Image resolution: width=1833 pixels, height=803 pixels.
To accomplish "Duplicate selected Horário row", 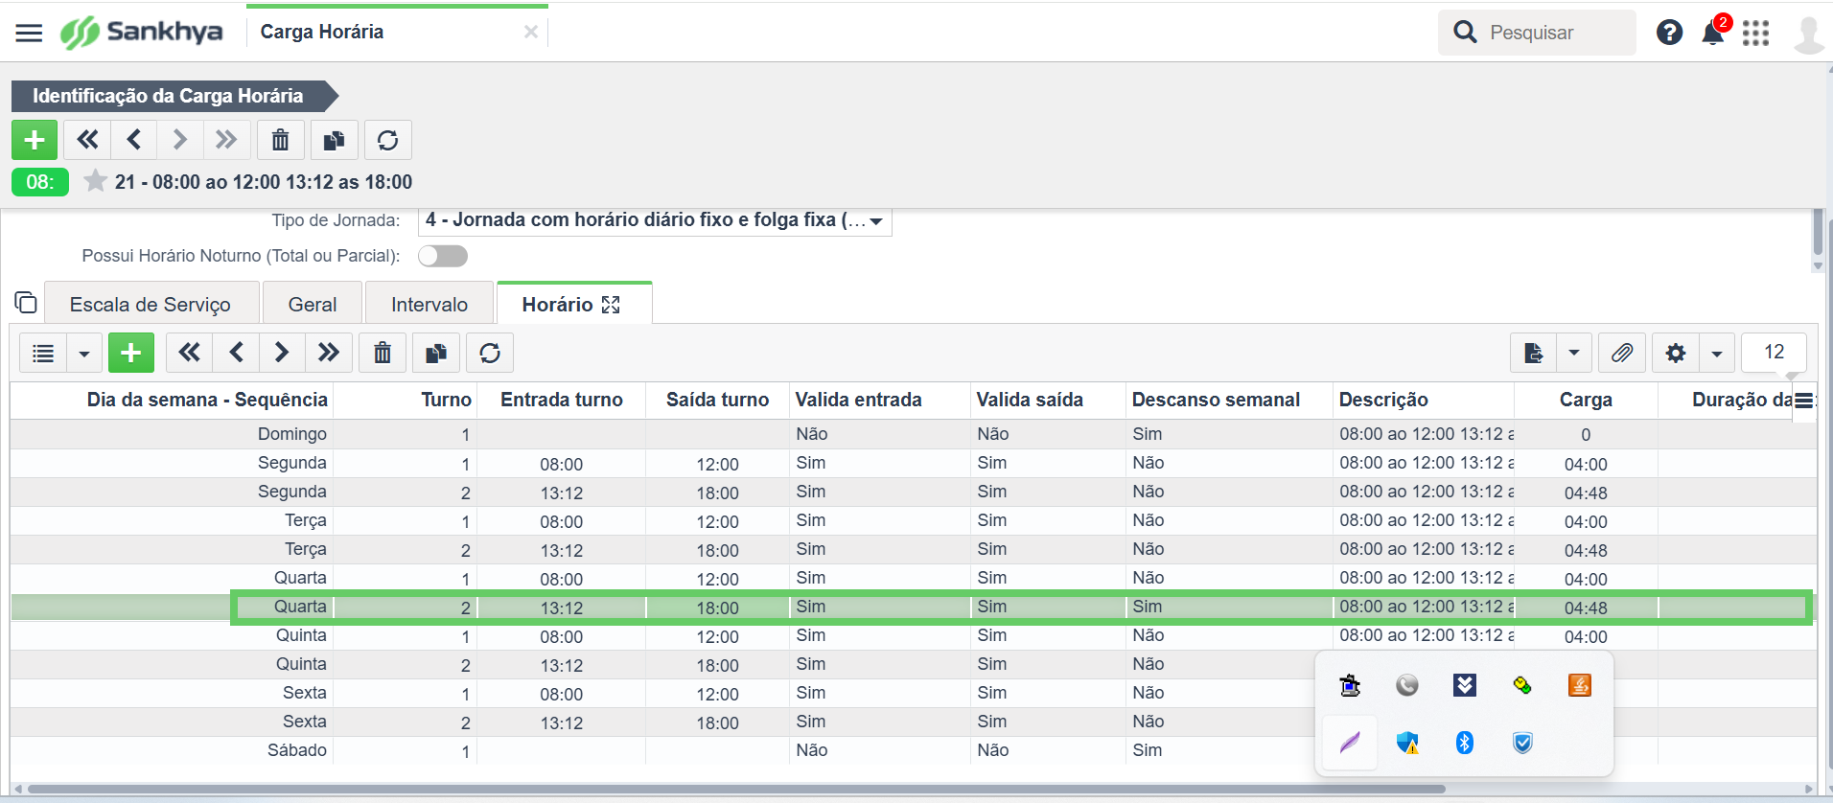I will pos(436,353).
